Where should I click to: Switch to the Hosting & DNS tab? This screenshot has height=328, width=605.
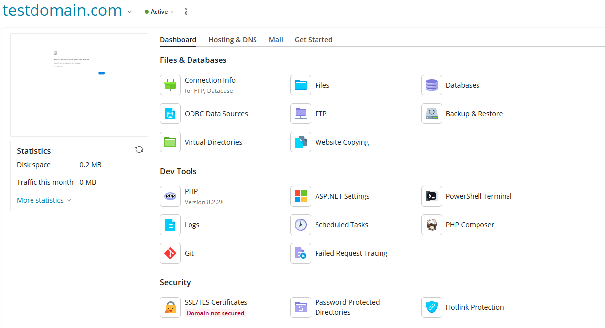coord(233,40)
